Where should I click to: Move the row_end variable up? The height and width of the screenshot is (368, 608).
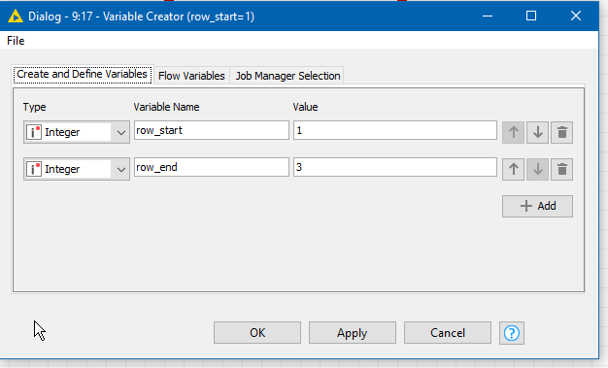(513, 169)
